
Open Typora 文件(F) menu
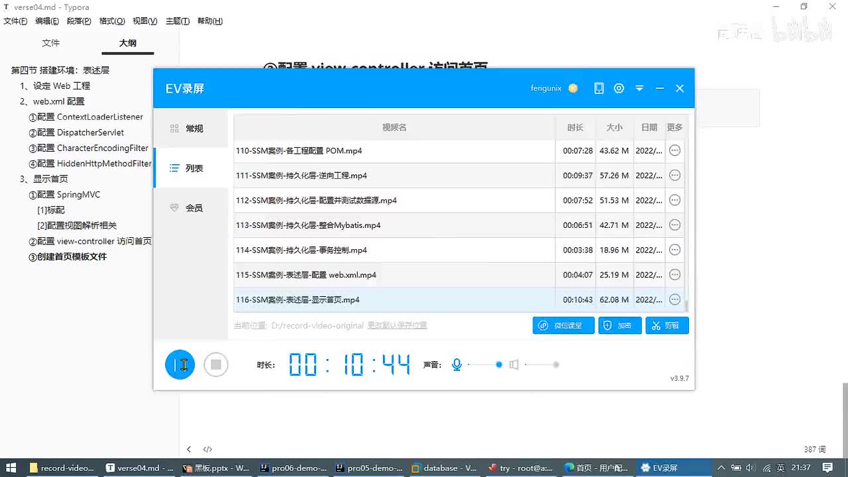(15, 21)
